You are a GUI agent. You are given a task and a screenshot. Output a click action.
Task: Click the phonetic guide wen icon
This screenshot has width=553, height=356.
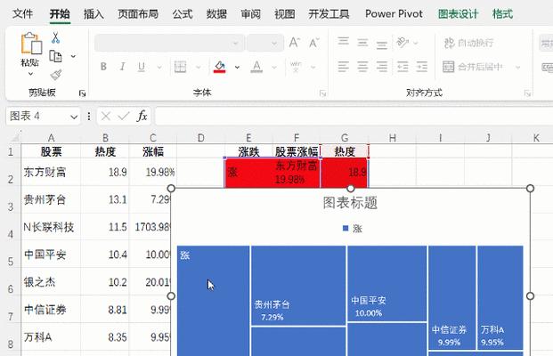click(x=296, y=66)
